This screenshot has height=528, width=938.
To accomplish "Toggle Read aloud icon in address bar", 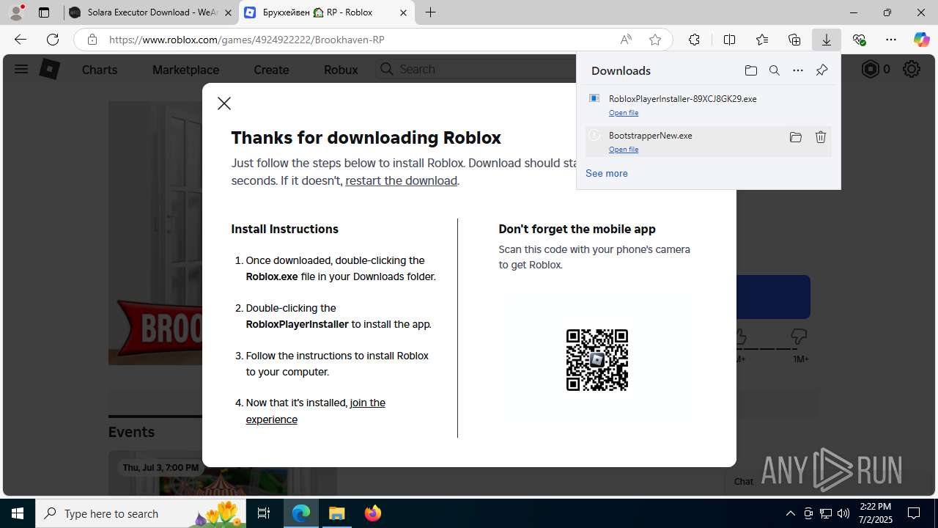I will point(626,40).
